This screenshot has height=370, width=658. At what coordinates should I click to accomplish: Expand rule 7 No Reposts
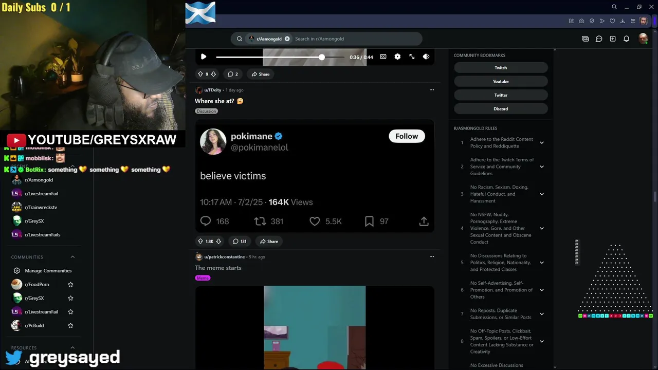point(541,314)
